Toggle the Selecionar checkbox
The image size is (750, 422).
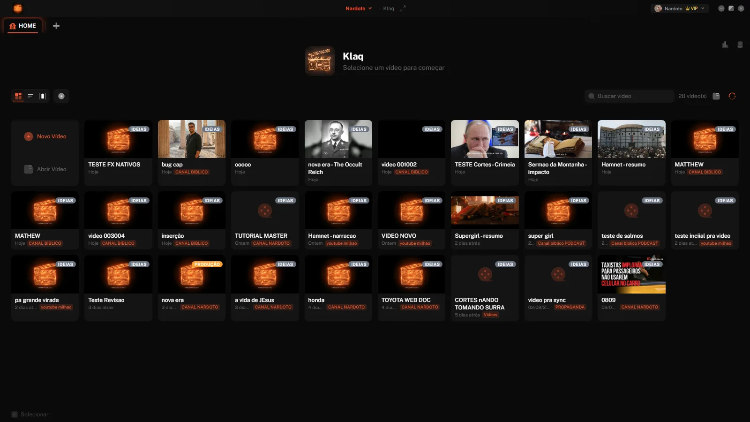[x=15, y=414]
